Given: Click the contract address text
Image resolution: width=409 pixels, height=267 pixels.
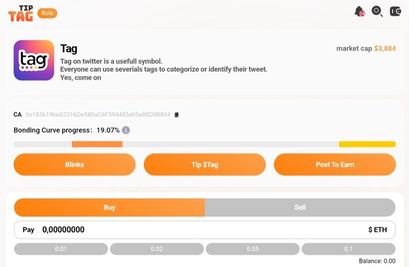Looking at the screenshot, I should (x=98, y=115).
